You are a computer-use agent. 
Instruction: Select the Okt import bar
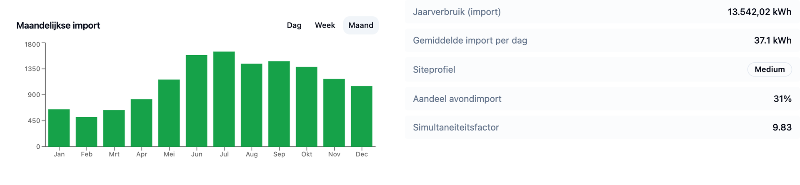306,107
